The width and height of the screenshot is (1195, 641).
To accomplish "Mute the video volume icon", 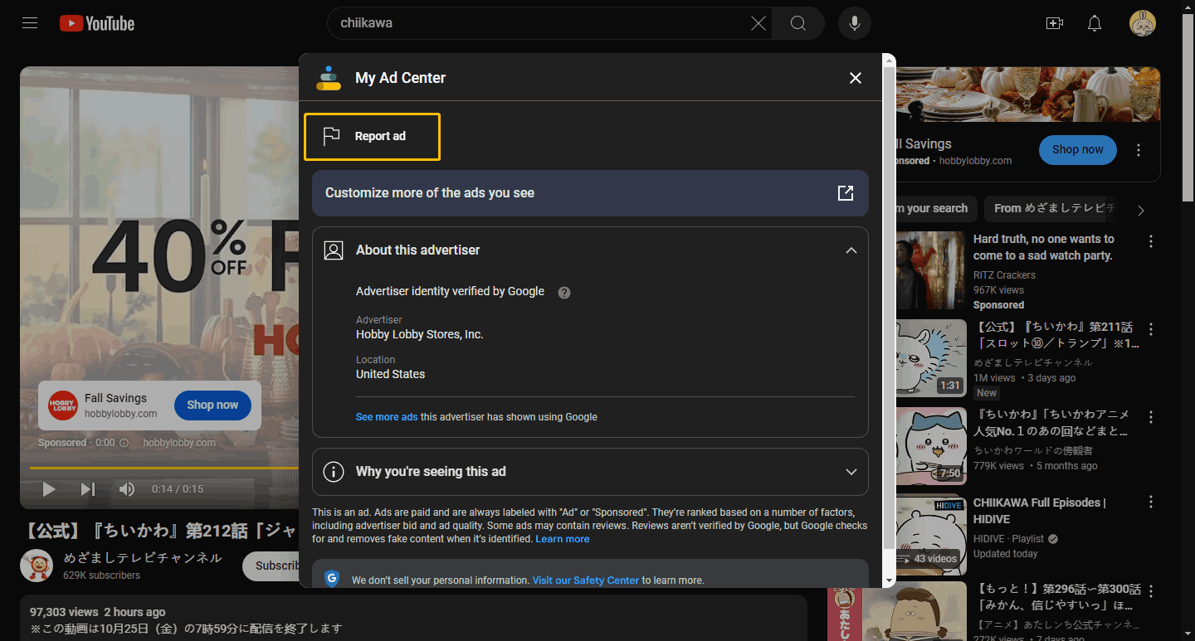I will (x=127, y=489).
